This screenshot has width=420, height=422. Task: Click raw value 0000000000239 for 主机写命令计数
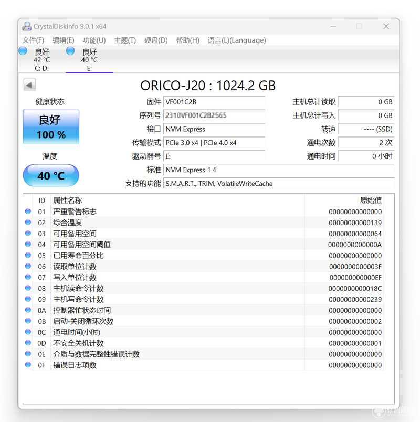pyautogui.click(x=355, y=300)
